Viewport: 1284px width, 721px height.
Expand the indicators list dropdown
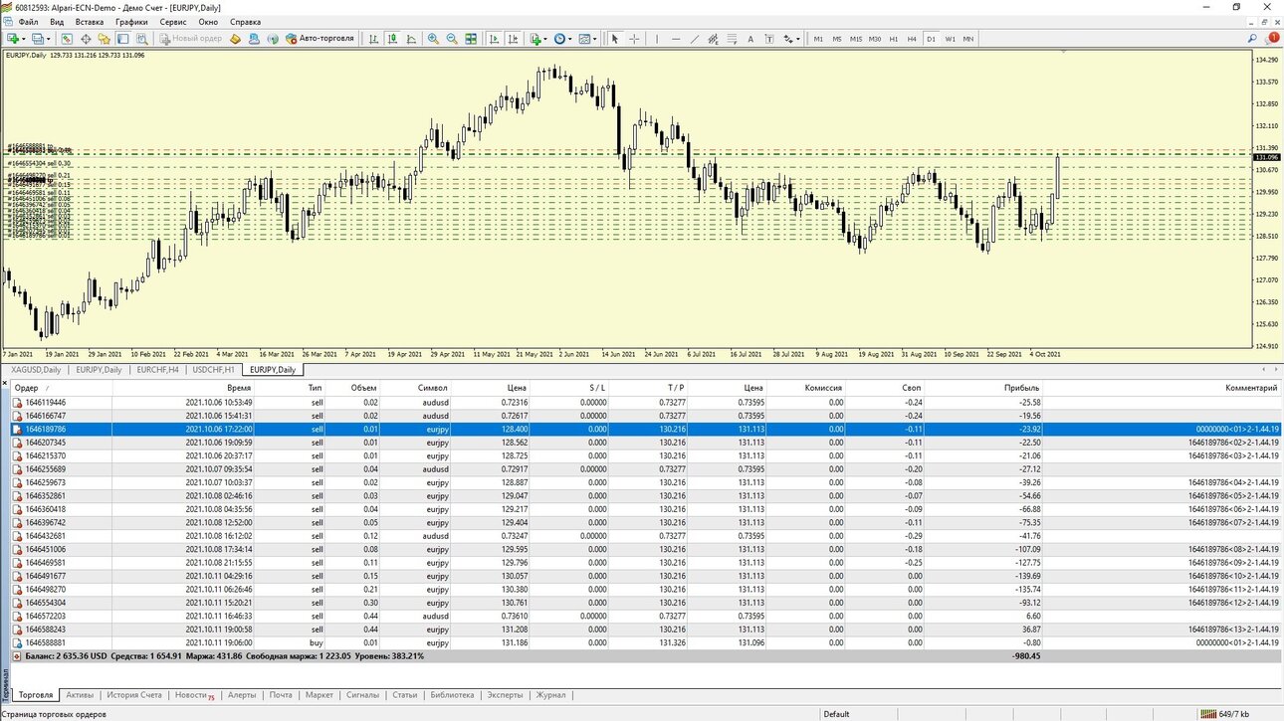point(545,39)
